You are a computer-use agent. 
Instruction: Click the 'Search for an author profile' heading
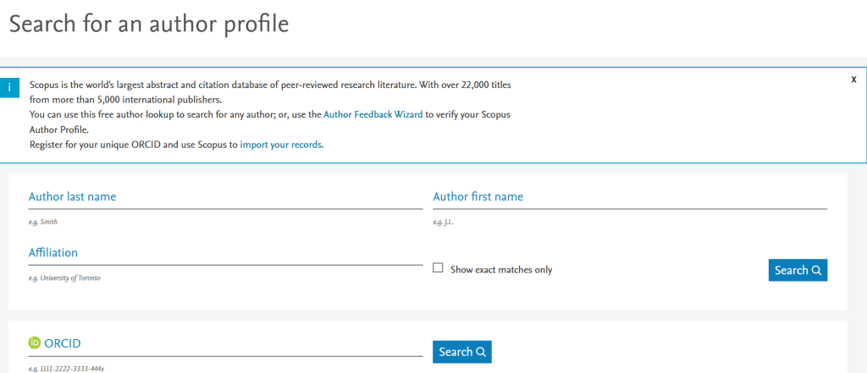click(149, 24)
